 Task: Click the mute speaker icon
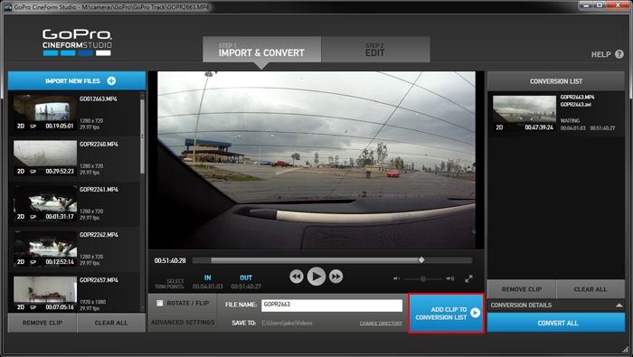coord(396,278)
